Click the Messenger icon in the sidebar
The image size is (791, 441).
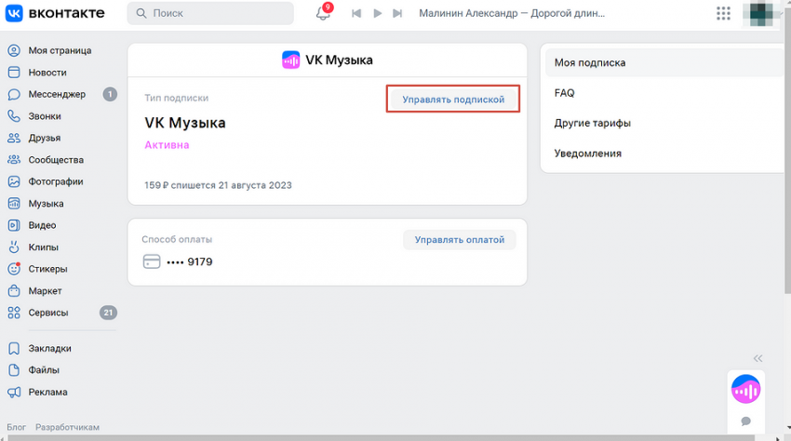tap(14, 94)
